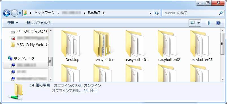The image size is (227, 104).
Task: Click the easybotter01 name label
Action: [137, 60]
